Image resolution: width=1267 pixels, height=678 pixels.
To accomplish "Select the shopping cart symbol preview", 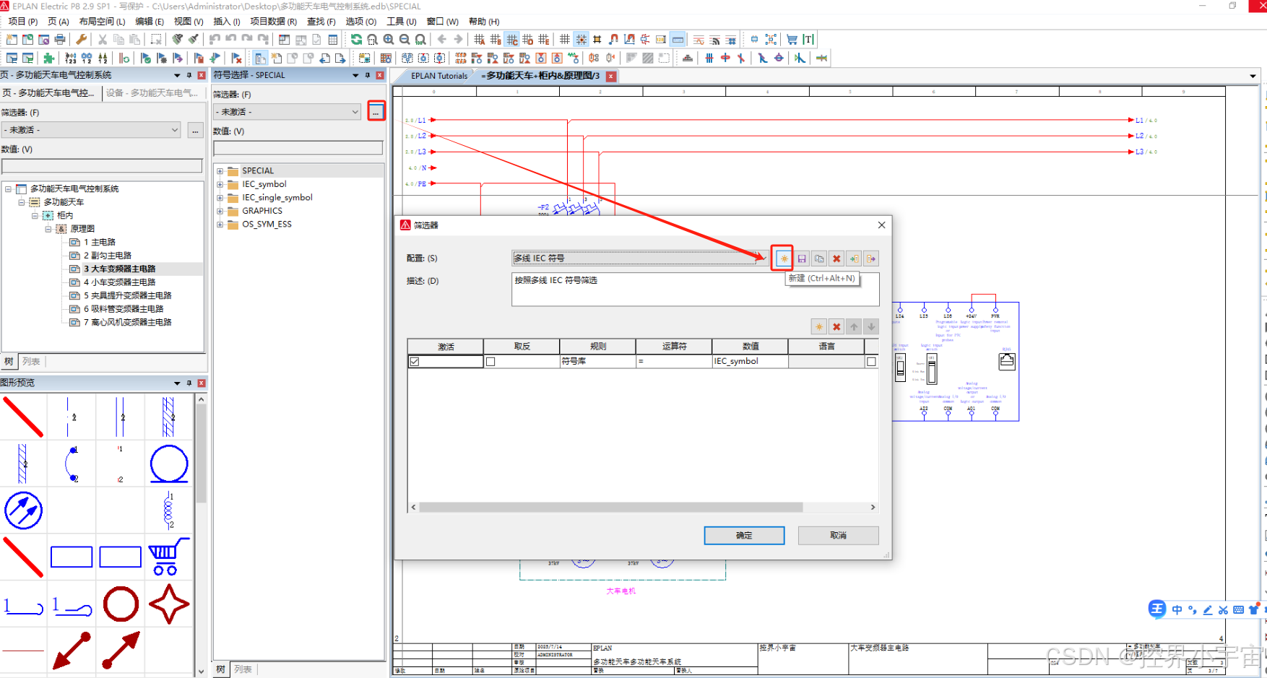I will pyautogui.click(x=169, y=557).
